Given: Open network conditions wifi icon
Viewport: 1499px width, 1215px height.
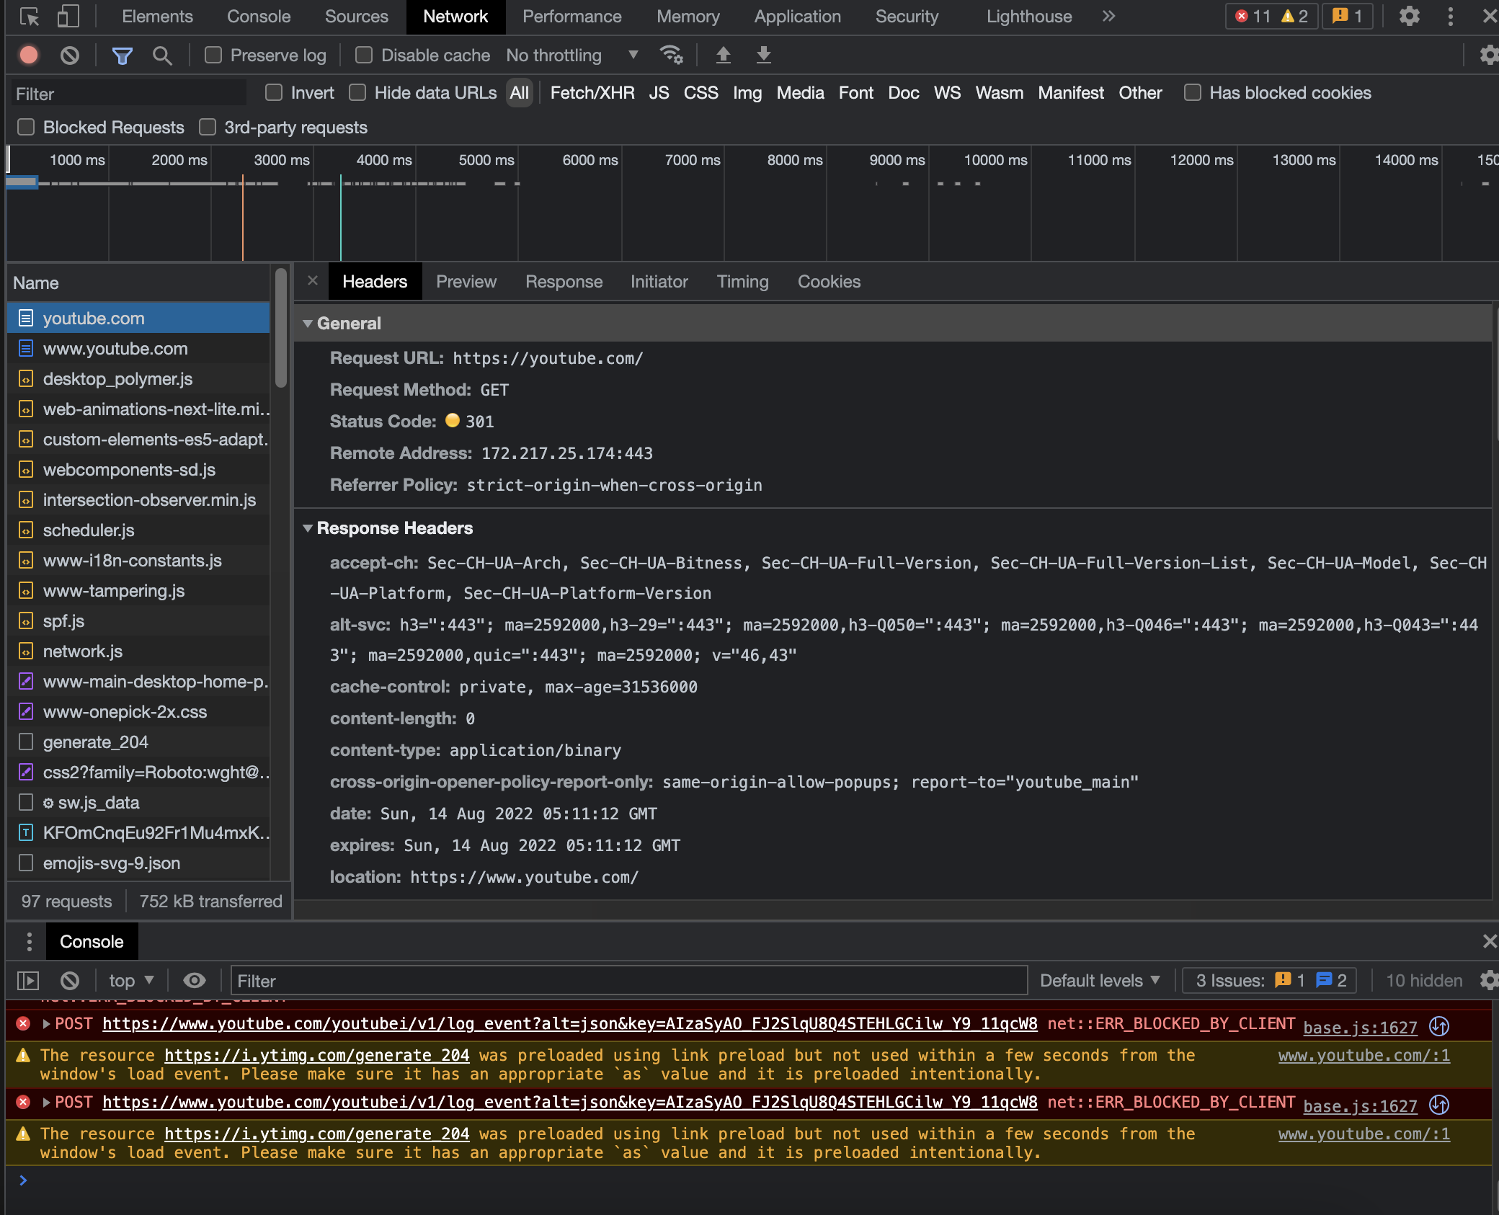Looking at the screenshot, I should pos(671,55).
